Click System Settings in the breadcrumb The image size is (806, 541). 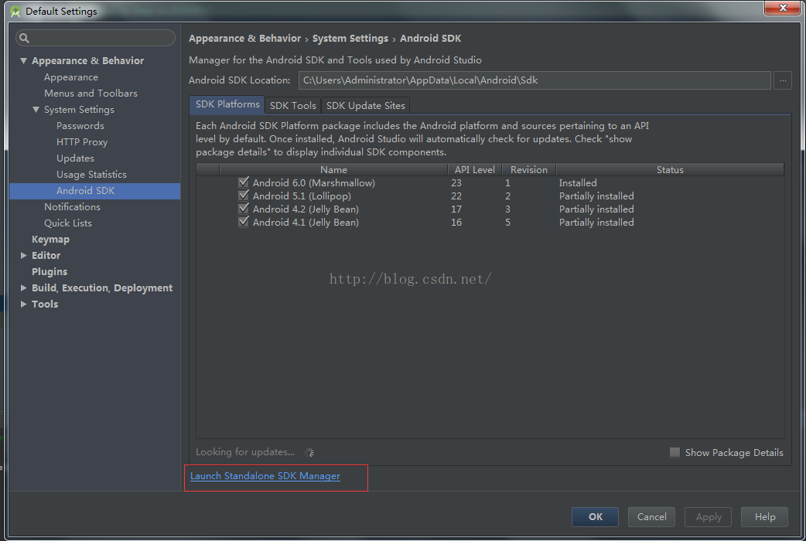pos(350,39)
